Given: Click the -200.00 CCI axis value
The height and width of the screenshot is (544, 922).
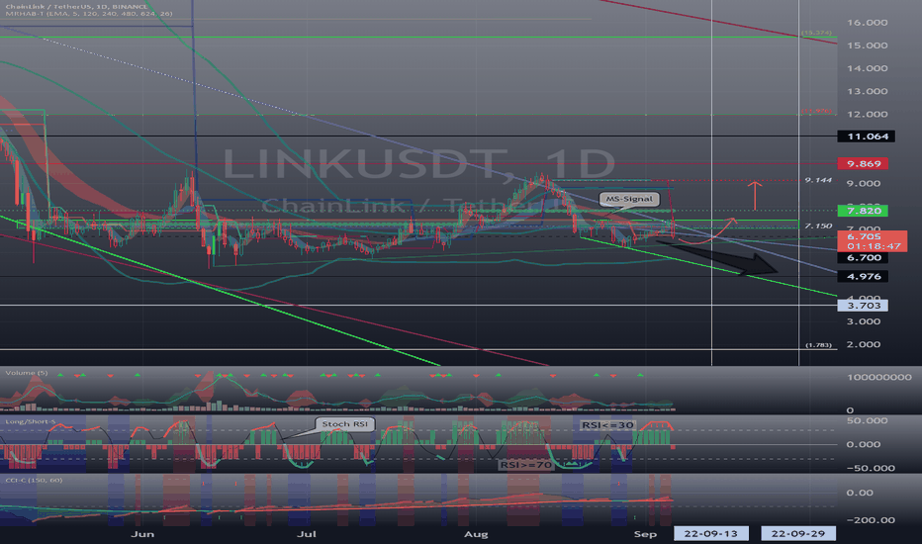Looking at the screenshot, I should [871, 520].
